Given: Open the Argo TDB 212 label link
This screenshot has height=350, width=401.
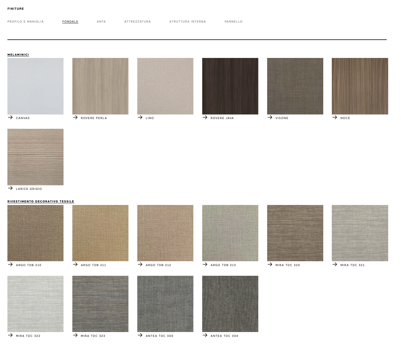Looking at the screenshot, I should coord(158,265).
